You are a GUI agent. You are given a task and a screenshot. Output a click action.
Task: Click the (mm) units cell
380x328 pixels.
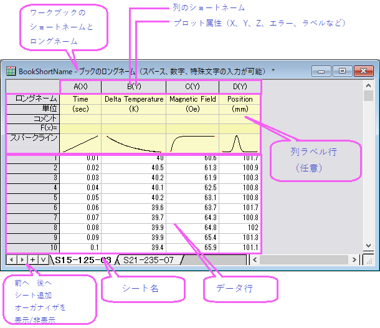click(x=240, y=109)
